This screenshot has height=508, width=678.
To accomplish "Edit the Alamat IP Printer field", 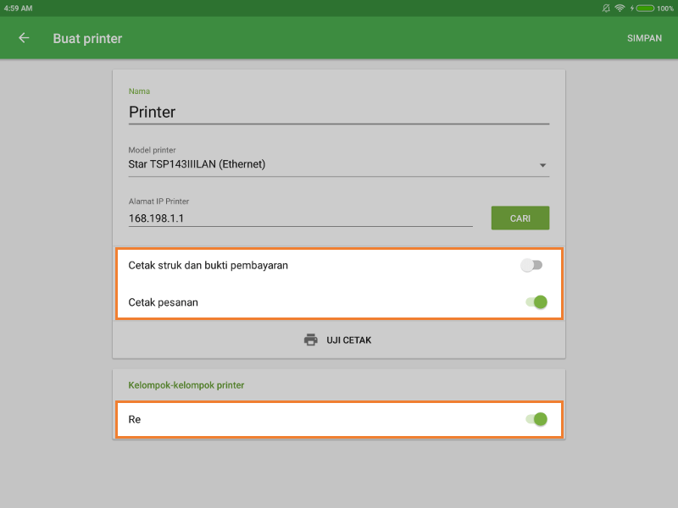I will point(300,218).
